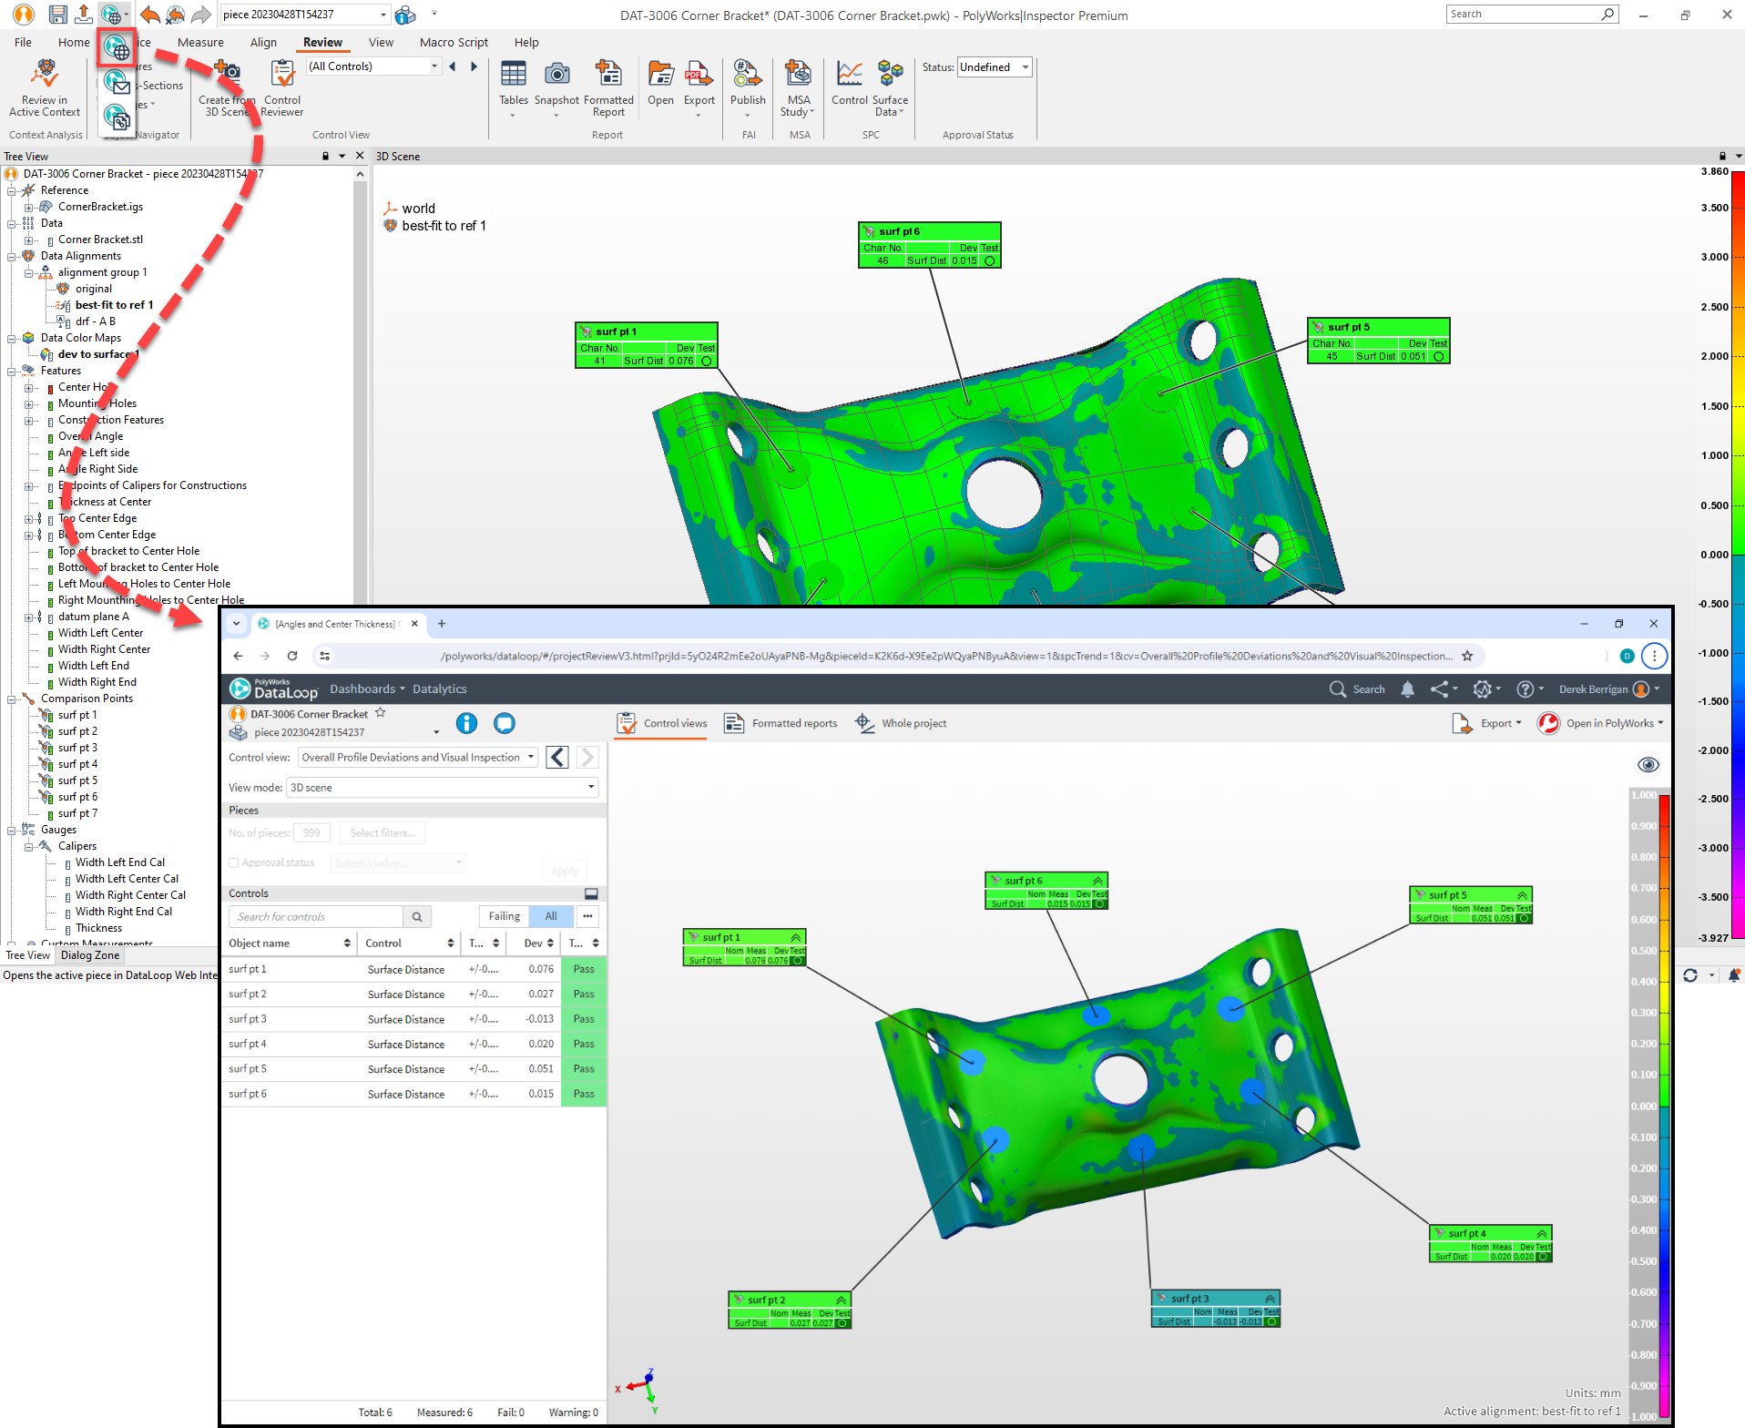Open the Tables report tool
1745x1428 pixels.
click(514, 88)
